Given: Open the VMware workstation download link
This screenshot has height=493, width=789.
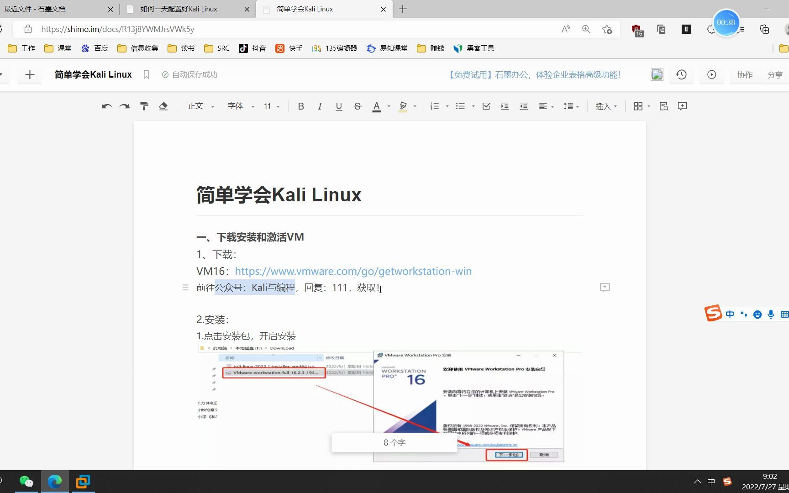Looking at the screenshot, I should coord(353,271).
